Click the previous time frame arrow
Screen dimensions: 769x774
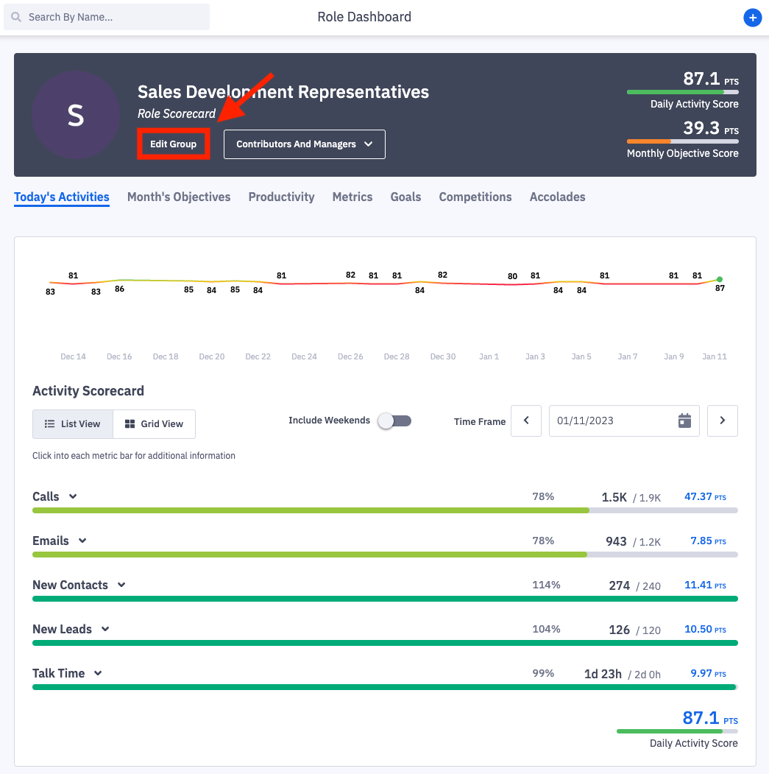coord(525,421)
